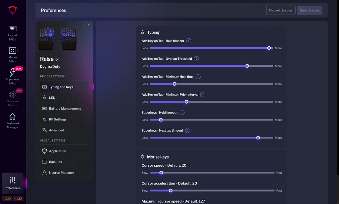Open Advanced device settings
Viewport: 339px width, 204px height.
pos(56,130)
